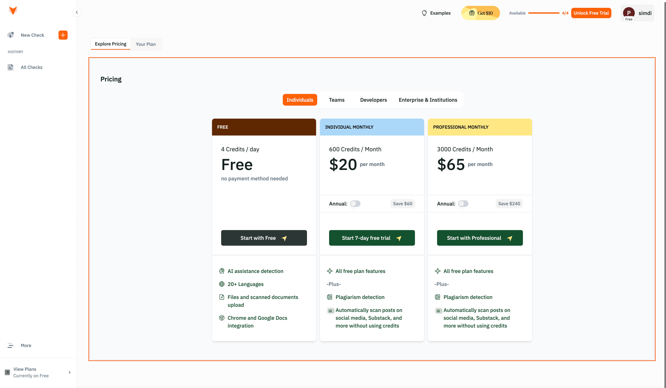Click the simdi profile avatar
This screenshot has width=666, height=388.
pos(629,13)
